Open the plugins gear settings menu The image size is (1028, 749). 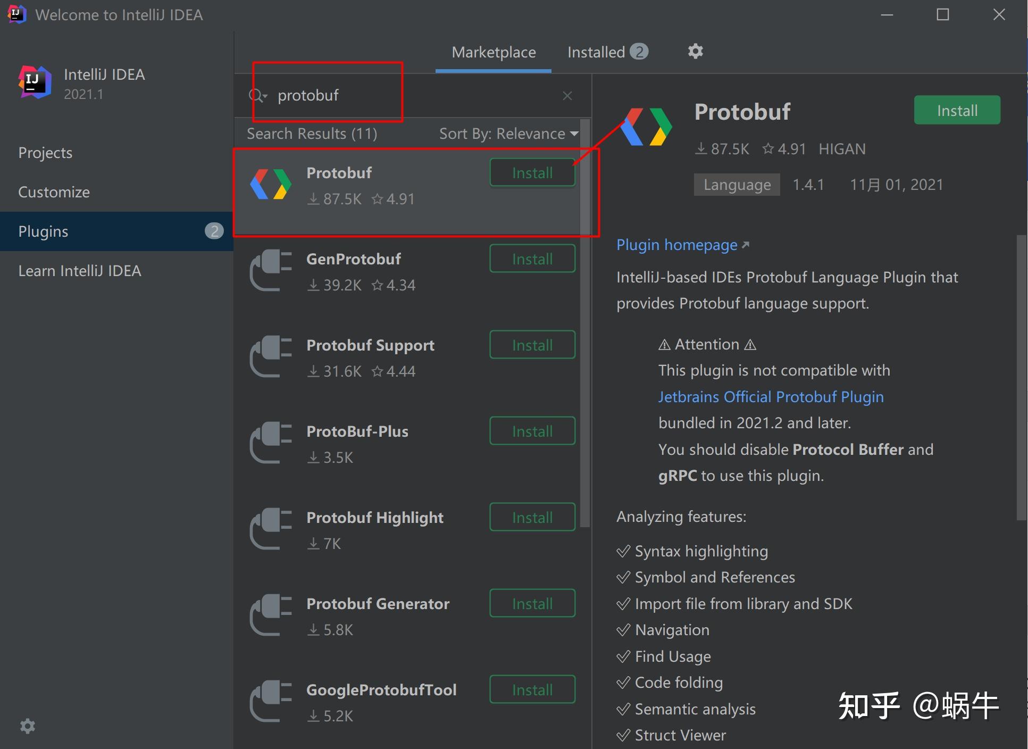pyautogui.click(x=695, y=52)
